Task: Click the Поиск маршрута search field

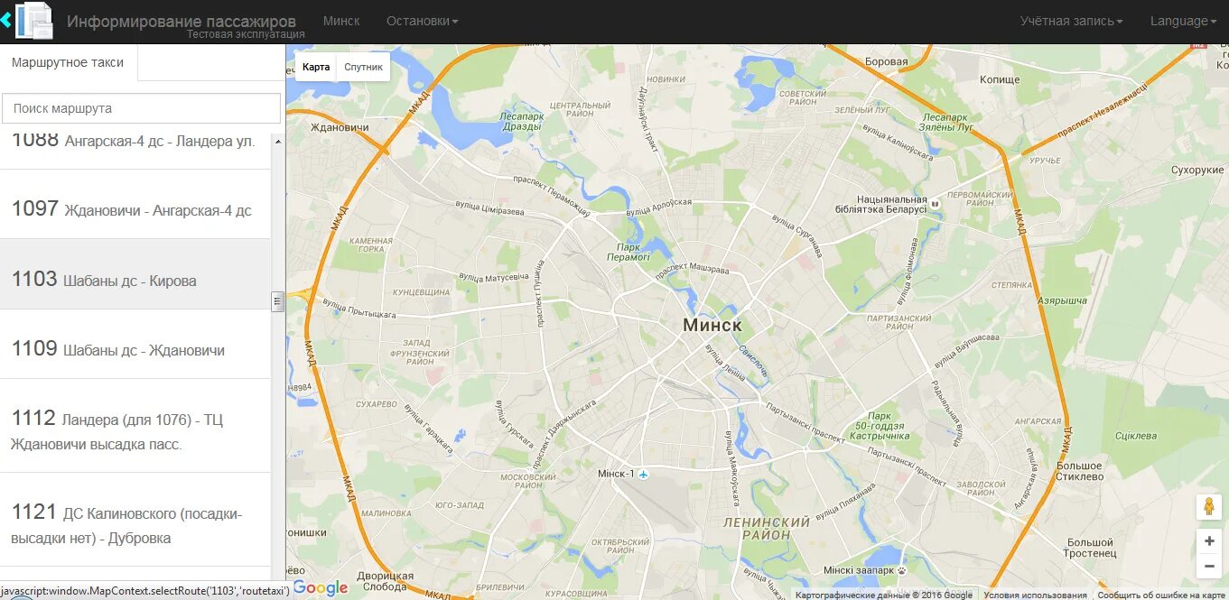Action: 142,108
